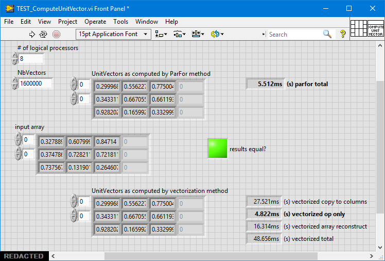The height and width of the screenshot is (261, 385).
Task: Click the vertical scrollbar up arrow
Action: (380, 45)
